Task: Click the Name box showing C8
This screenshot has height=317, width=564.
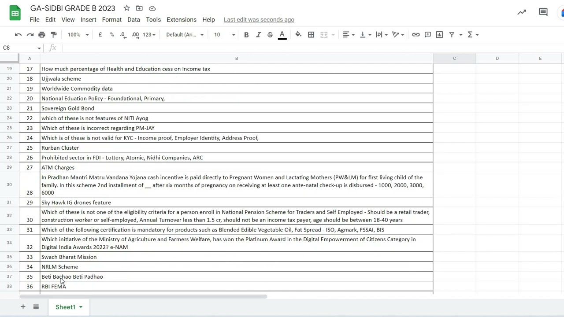Action: 22,48
